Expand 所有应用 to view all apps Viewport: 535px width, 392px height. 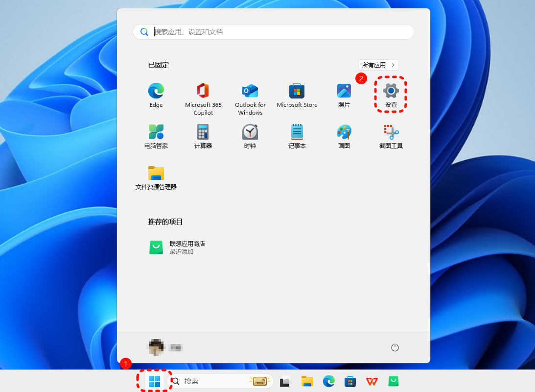click(378, 65)
